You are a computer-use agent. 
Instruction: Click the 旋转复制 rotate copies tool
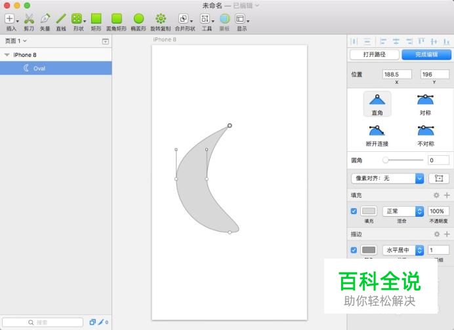(x=161, y=18)
